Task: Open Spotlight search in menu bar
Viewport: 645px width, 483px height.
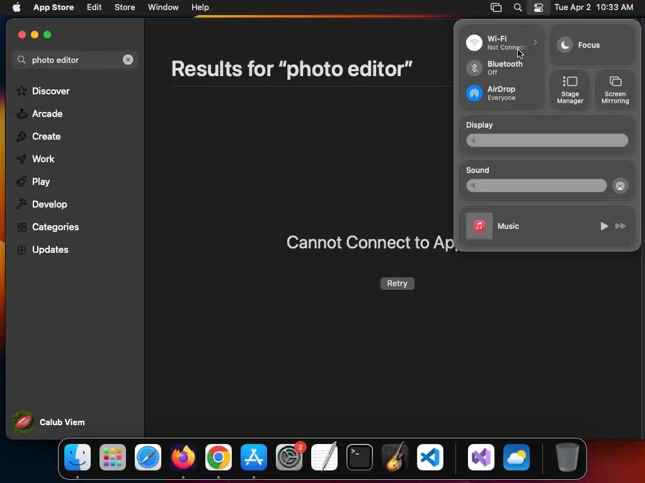Action: tap(518, 8)
